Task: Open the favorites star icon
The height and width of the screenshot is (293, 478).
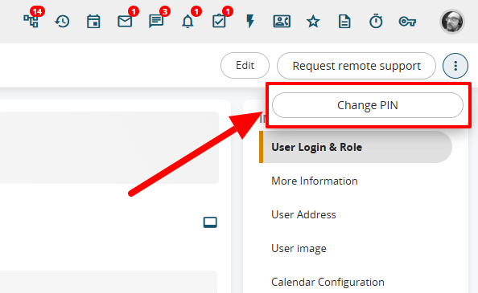Action: coord(313,22)
